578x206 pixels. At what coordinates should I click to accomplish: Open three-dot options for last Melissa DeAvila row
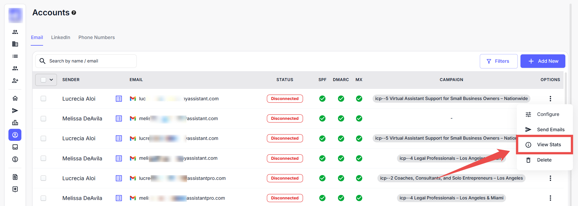coord(550,198)
